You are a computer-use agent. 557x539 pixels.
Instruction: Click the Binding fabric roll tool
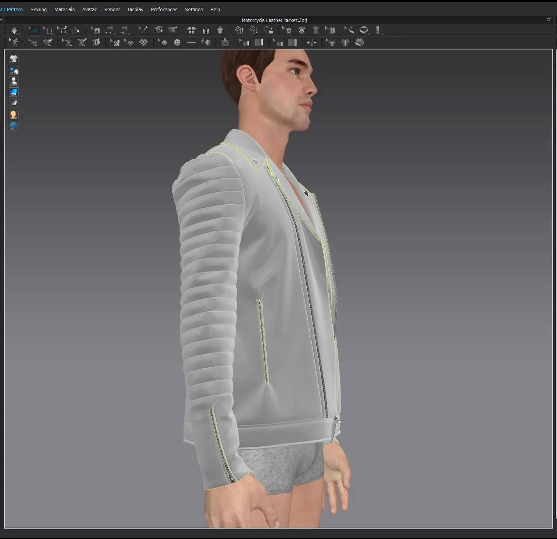[259, 42]
